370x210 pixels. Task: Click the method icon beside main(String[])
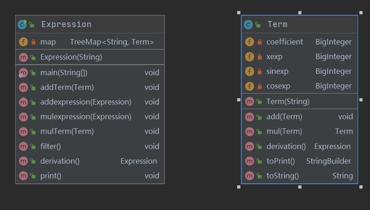[23, 72]
